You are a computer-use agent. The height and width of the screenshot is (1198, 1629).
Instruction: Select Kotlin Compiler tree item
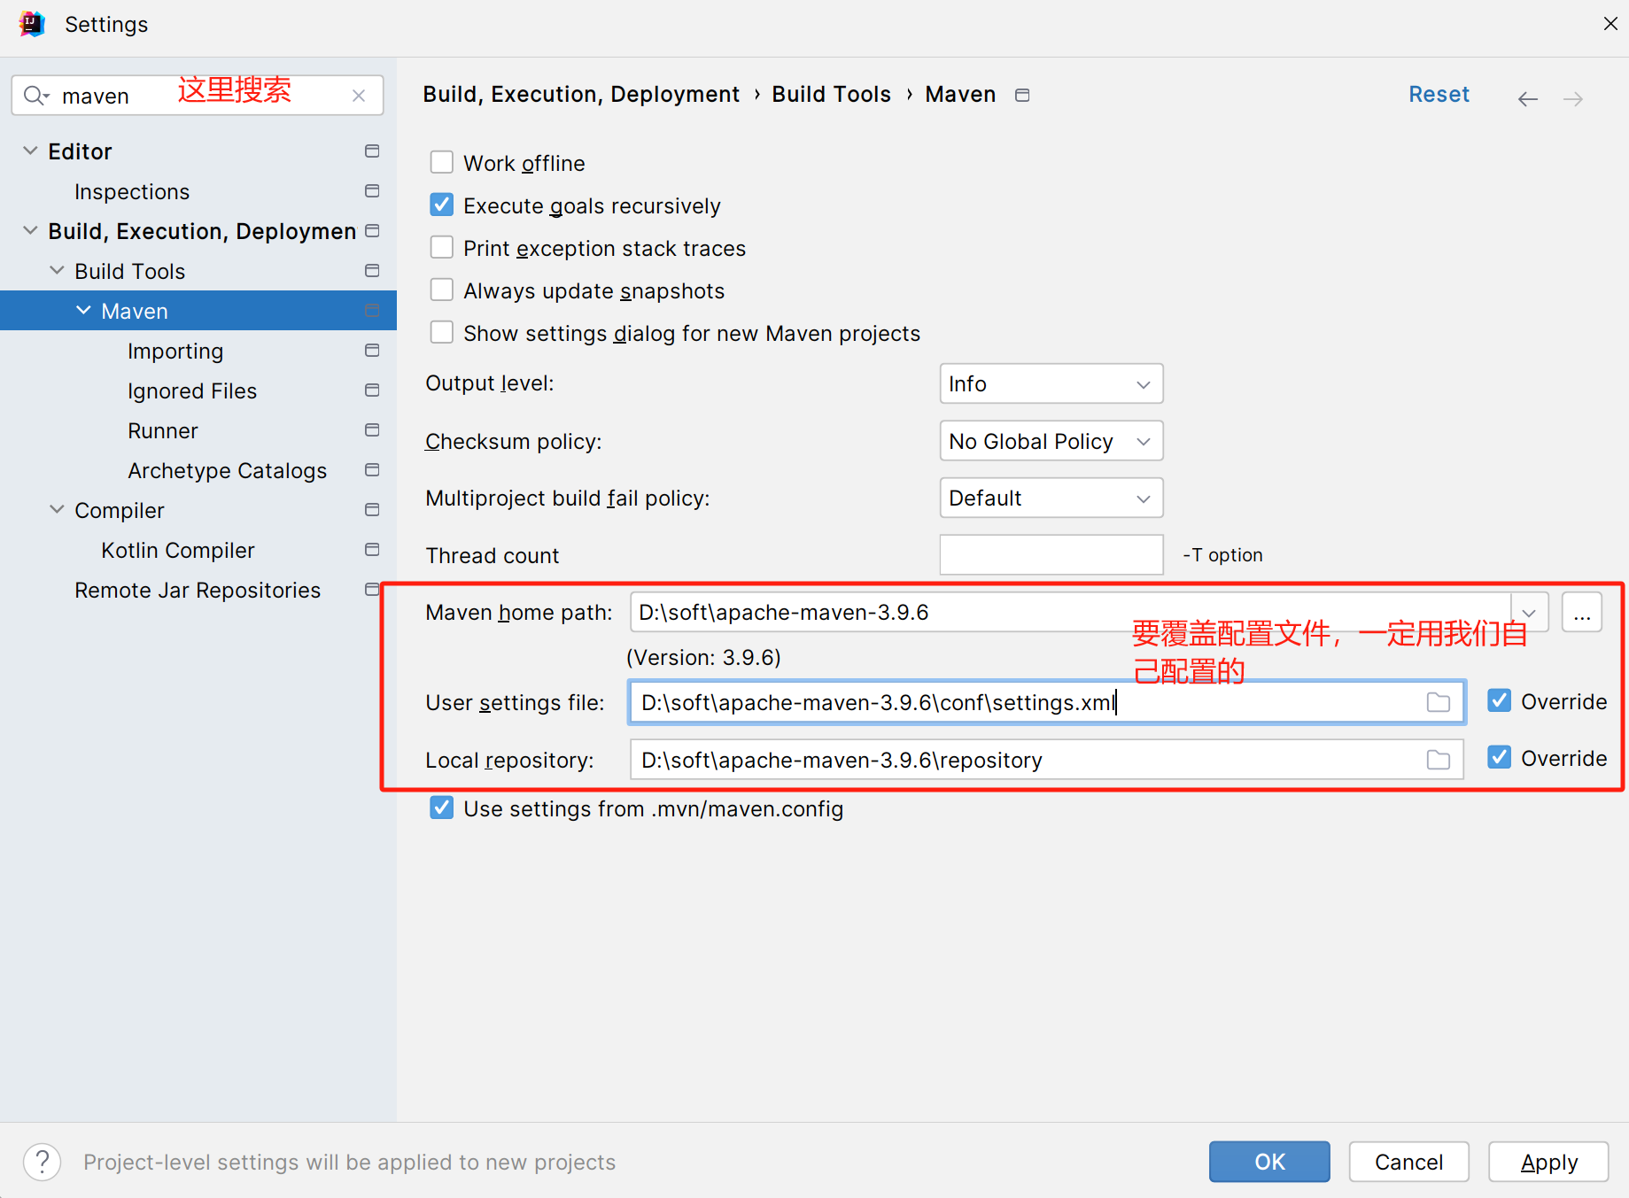tap(178, 551)
